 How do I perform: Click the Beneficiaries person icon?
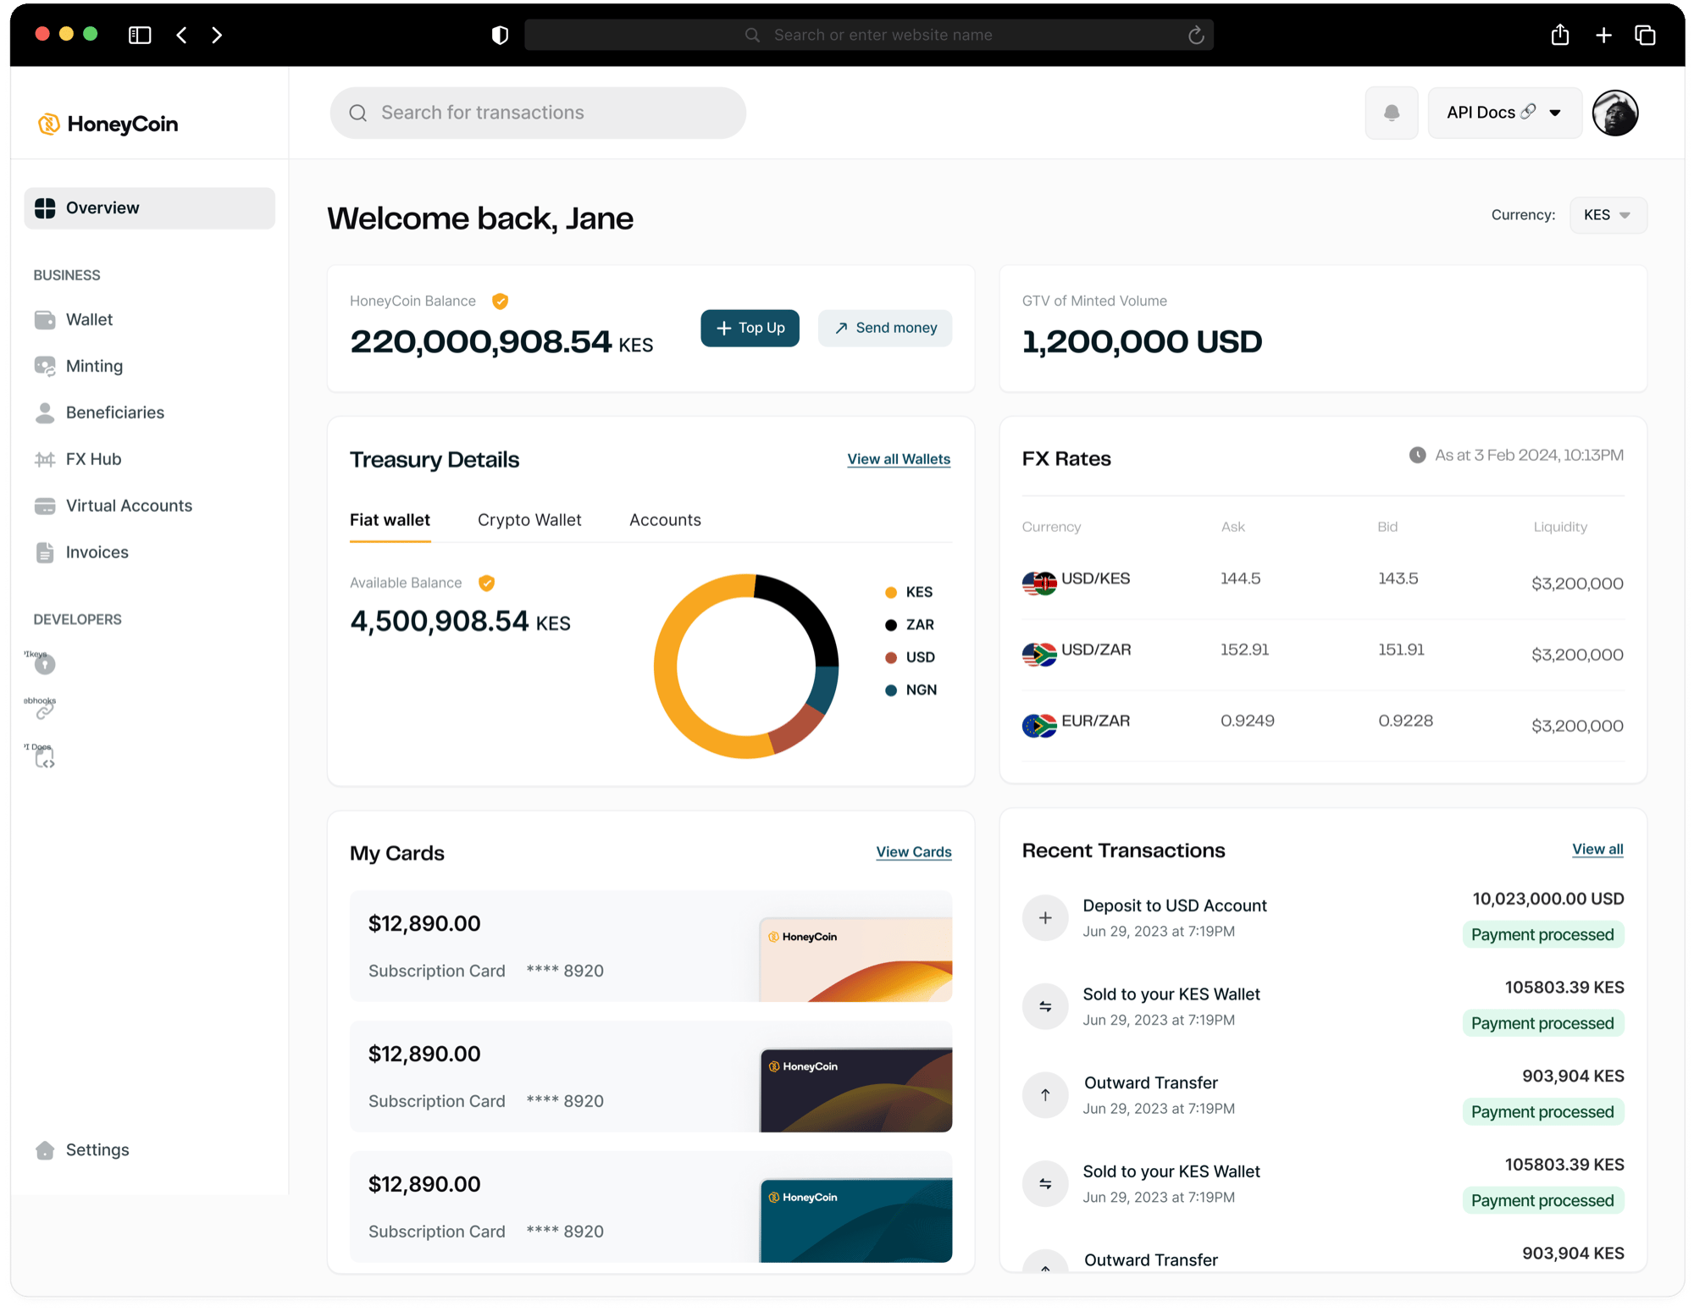coord(45,412)
